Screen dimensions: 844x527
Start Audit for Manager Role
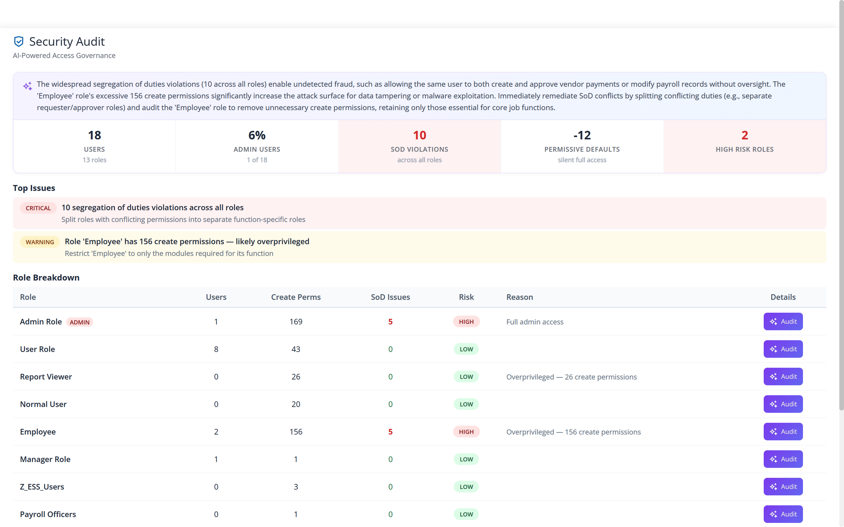(x=783, y=459)
